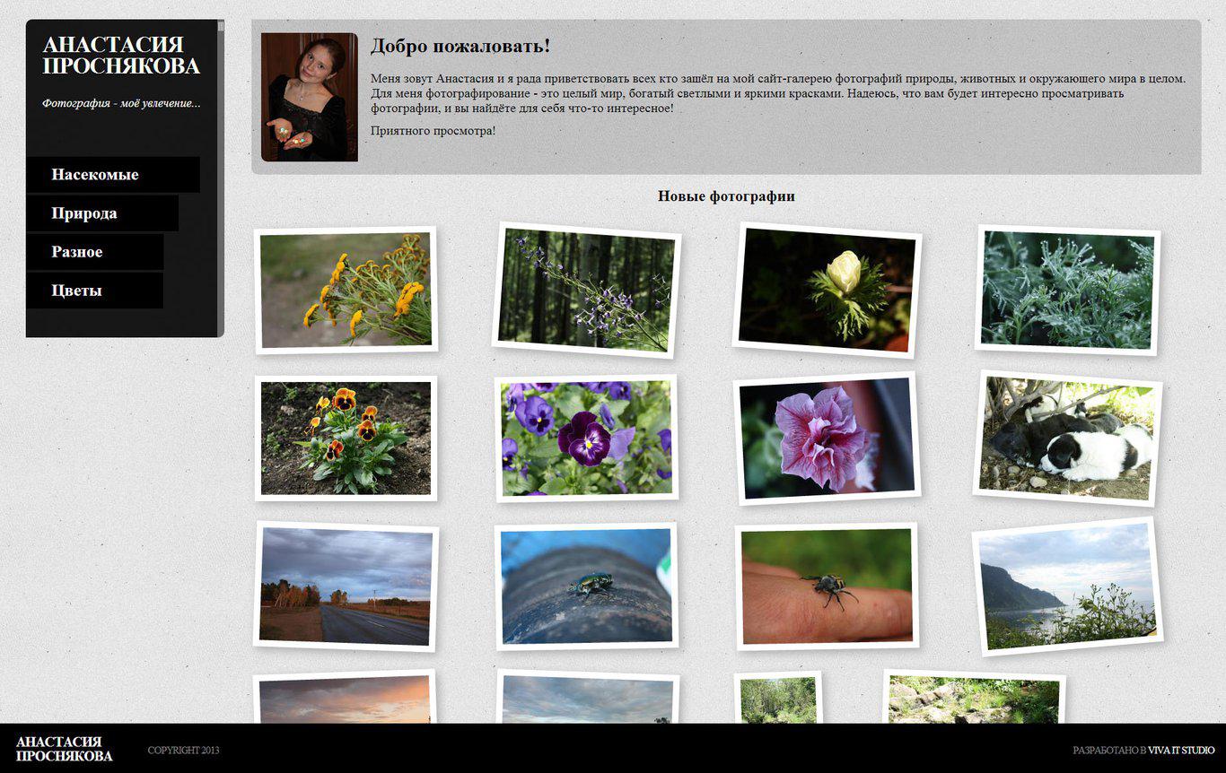
Task: Open the Насекомые menu category
Action: pos(95,175)
